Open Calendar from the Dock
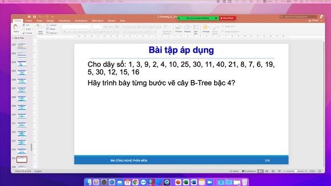The width and height of the screenshot is (331, 186). click(127, 182)
